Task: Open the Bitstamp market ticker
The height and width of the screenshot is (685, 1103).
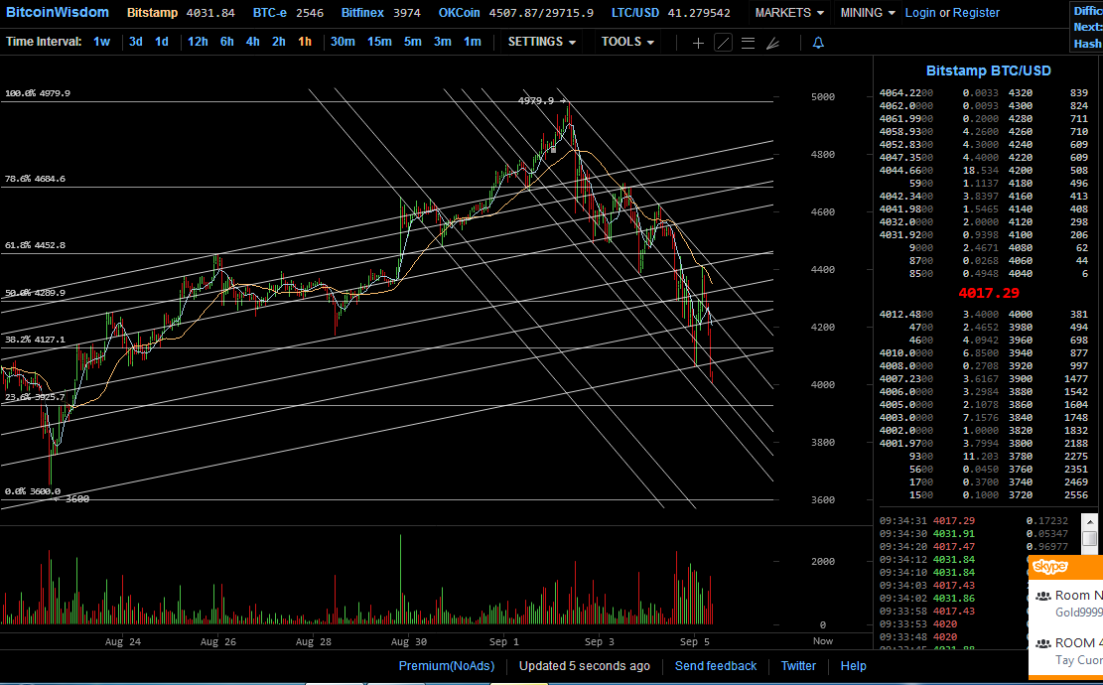Action: 181,13
